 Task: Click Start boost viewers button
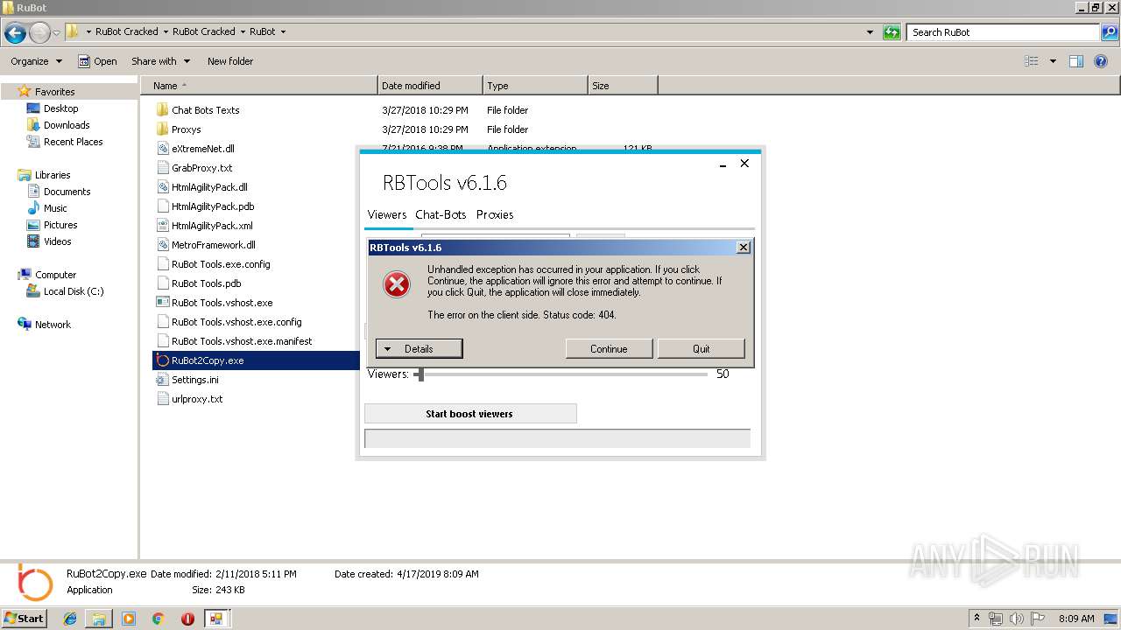coord(470,414)
